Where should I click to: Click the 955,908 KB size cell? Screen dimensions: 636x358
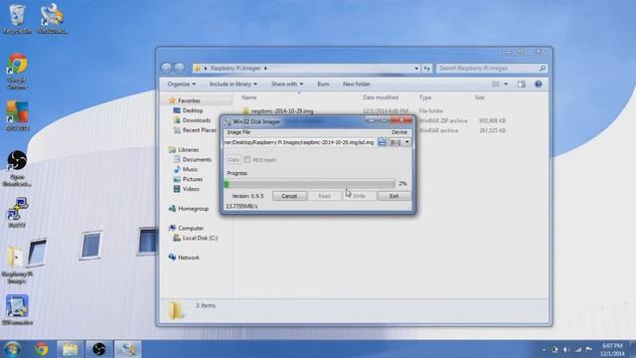point(492,120)
